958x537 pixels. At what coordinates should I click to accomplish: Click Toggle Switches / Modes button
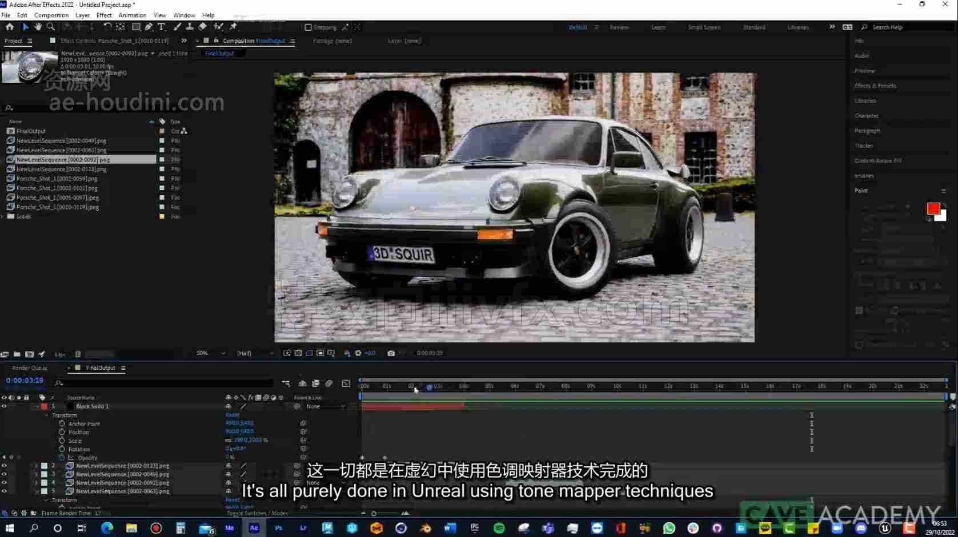click(257, 514)
